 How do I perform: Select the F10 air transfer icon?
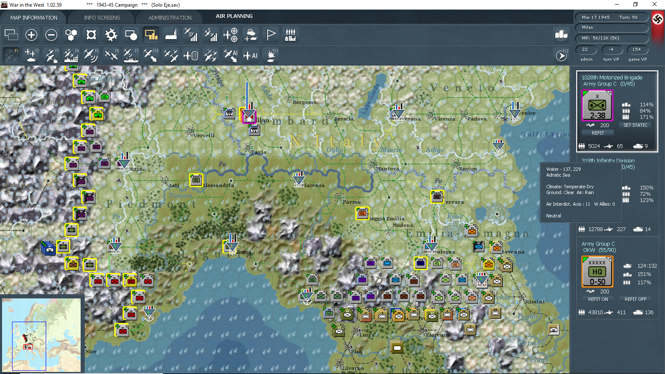coord(151,55)
